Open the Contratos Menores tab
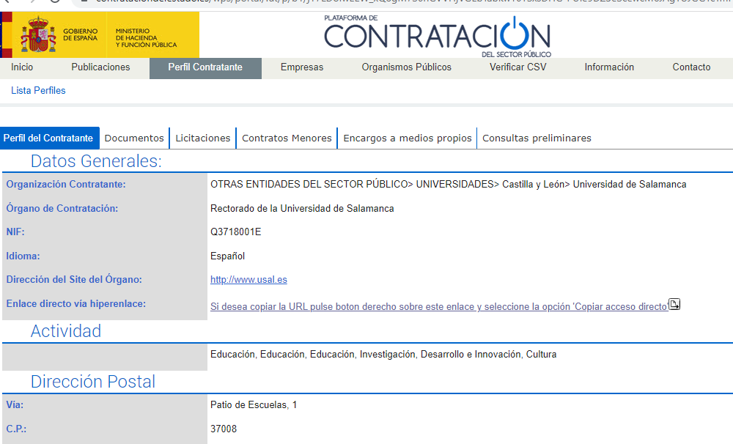733x444 pixels. click(287, 138)
